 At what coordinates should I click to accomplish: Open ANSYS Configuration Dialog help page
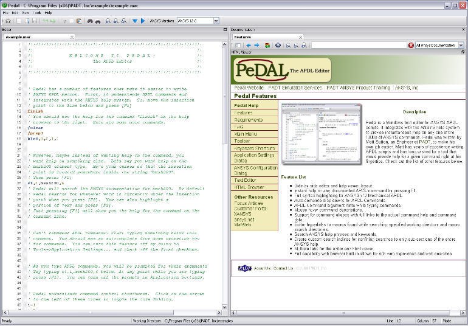pos(255,170)
